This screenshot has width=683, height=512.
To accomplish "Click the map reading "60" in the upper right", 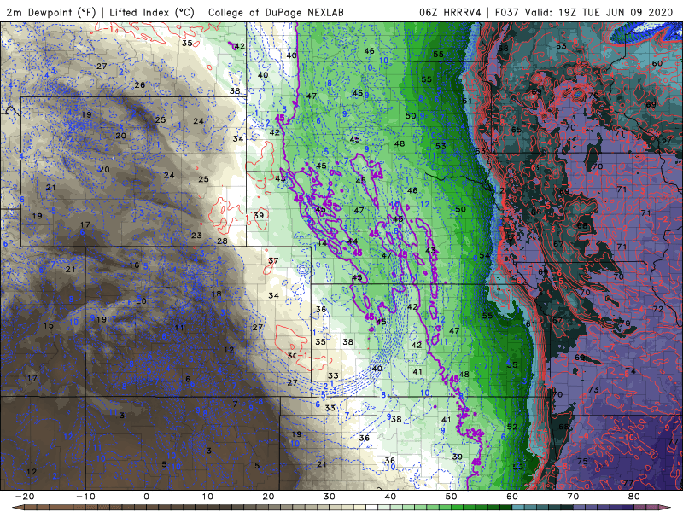I will coord(657,63).
